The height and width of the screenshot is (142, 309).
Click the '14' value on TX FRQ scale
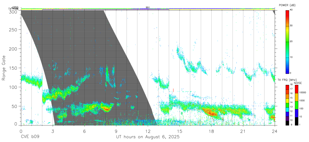point(292,102)
